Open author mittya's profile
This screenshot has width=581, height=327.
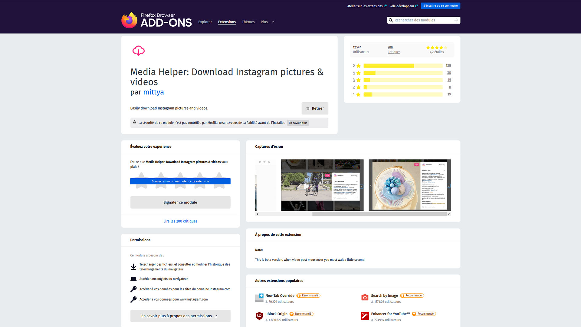click(x=153, y=92)
